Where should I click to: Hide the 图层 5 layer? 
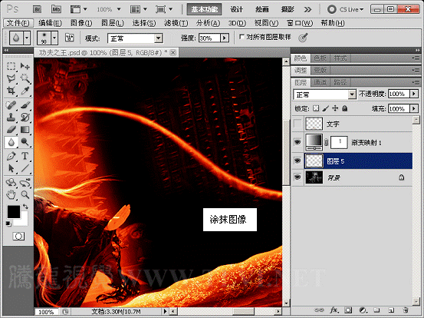point(297,161)
